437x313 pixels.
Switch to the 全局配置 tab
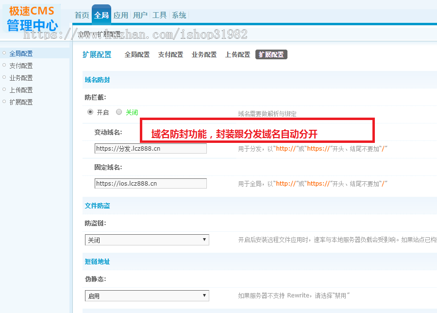point(136,54)
